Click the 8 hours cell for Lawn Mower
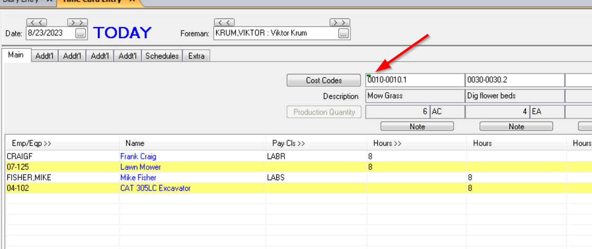The image size is (592, 249). (x=417, y=167)
